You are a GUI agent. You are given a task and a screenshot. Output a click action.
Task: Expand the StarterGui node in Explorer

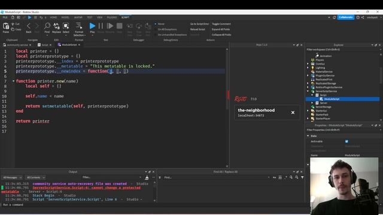click(308, 110)
